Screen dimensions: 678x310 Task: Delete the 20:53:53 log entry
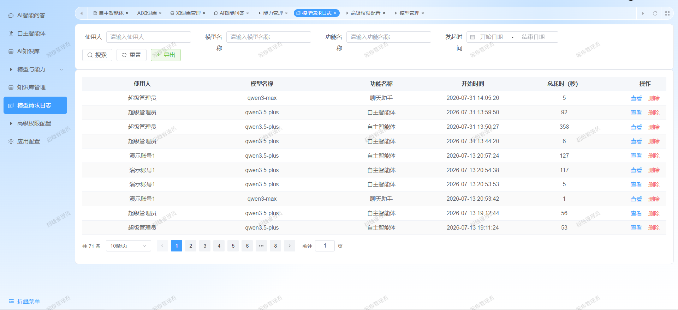[654, 185]
